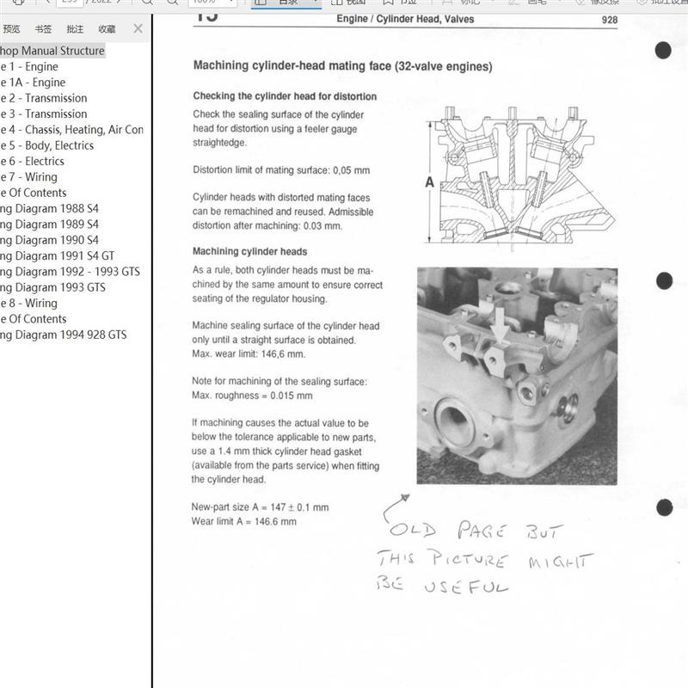The width and height of the screenshot is (688, 688).
Task: Open the '7 - Wiring' bookmark
Action: click(x=29, y=177)
